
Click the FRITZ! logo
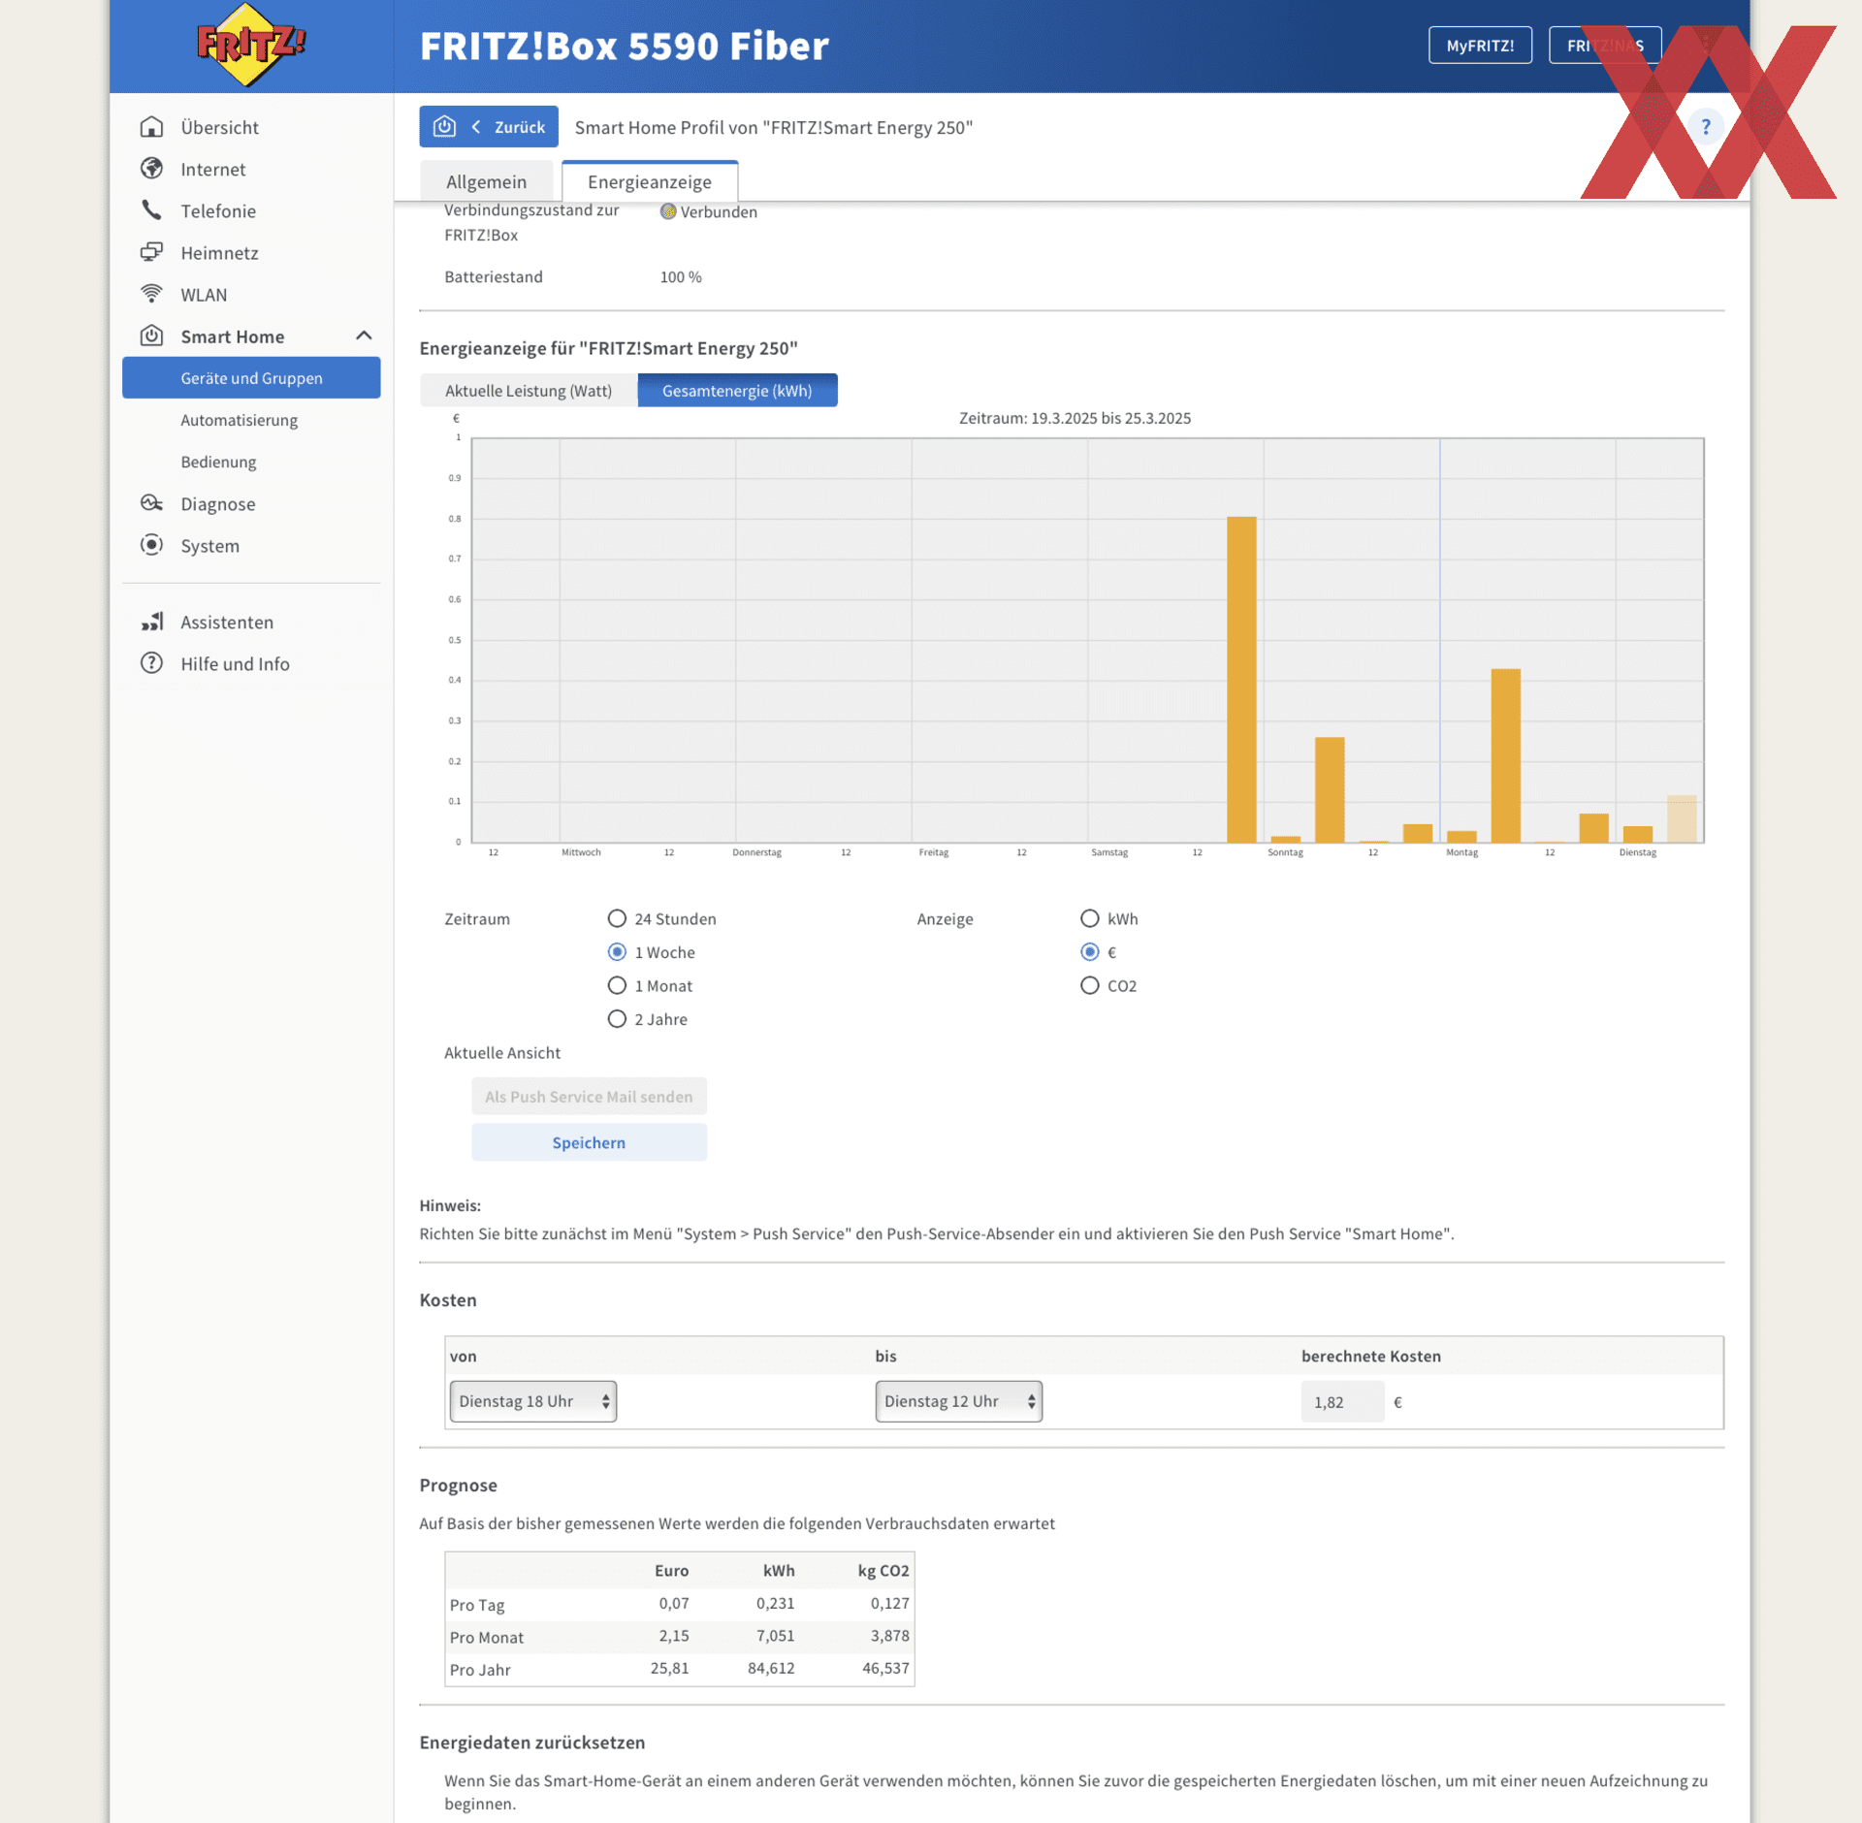pos(251,45)
